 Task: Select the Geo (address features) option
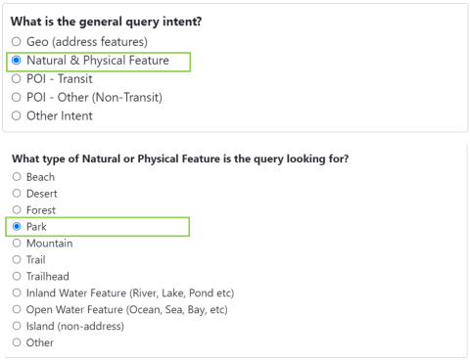tap(17, 42)
